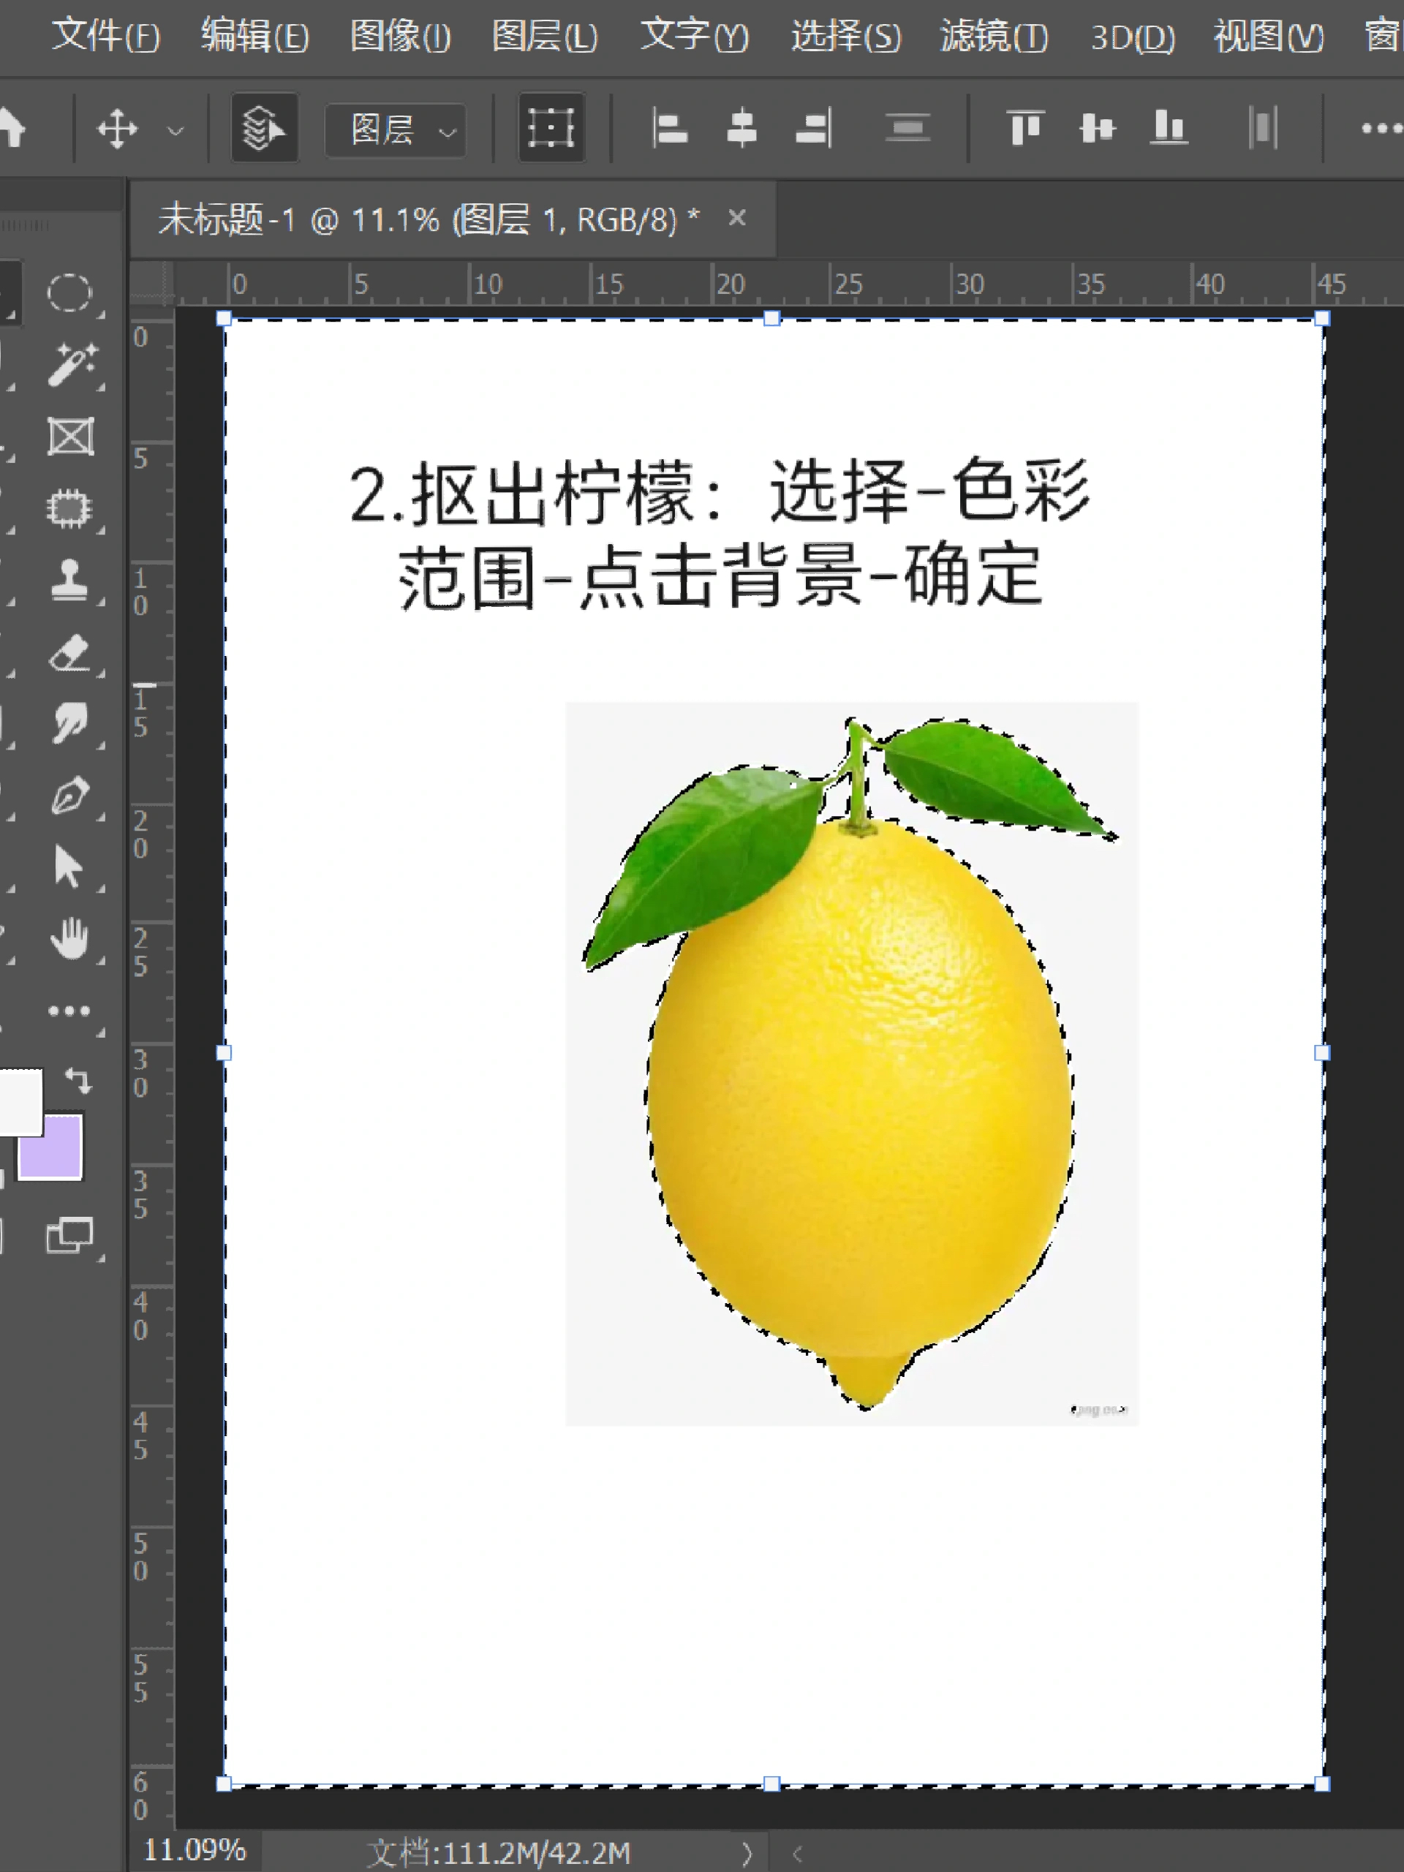The image size is (1404, 1872).
Task: Toggle Show Transform Controls in options bar
Action: [x=550, y=129]
